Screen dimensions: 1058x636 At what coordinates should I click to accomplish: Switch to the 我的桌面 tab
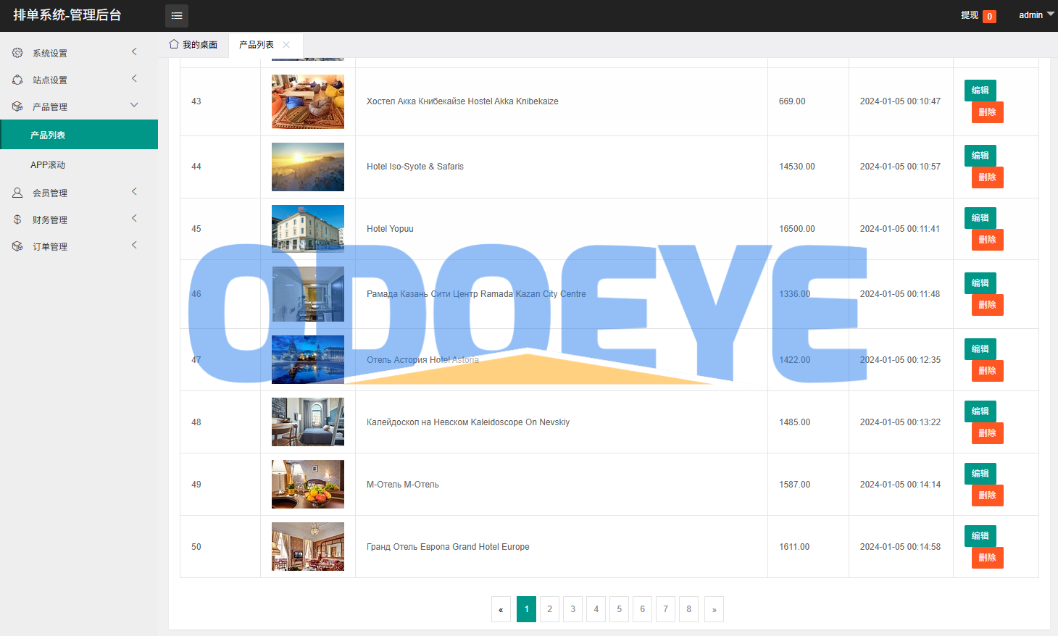(193, 45)
